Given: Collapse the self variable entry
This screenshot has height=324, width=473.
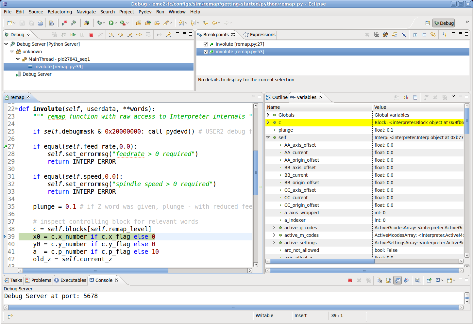Looking at the screenshot, I should [x=268, y=138].
